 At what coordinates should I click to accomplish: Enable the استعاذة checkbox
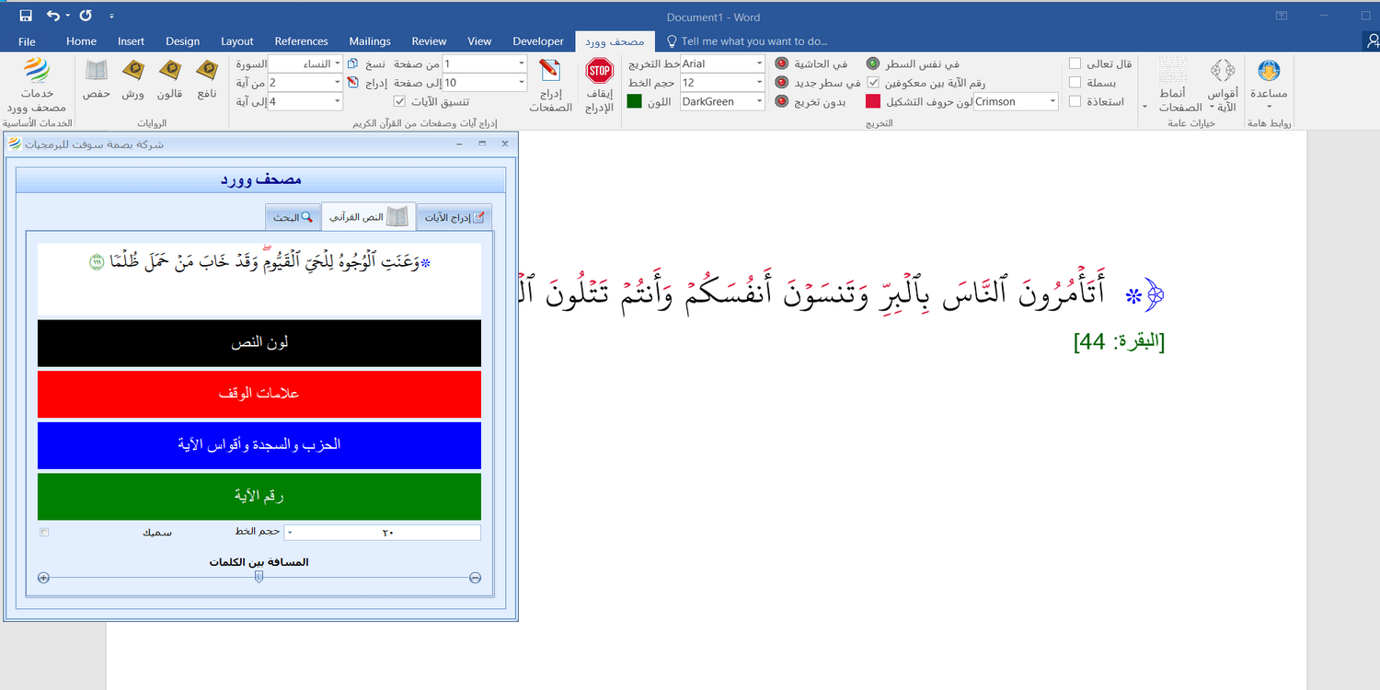click(x=1075, y=101)
